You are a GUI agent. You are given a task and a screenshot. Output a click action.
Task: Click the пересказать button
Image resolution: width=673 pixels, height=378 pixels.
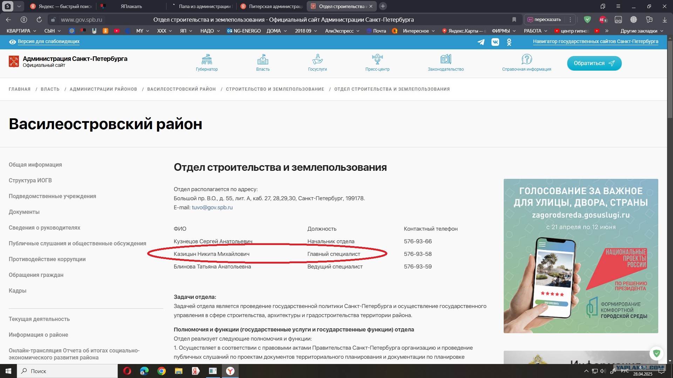coord(544,20)
